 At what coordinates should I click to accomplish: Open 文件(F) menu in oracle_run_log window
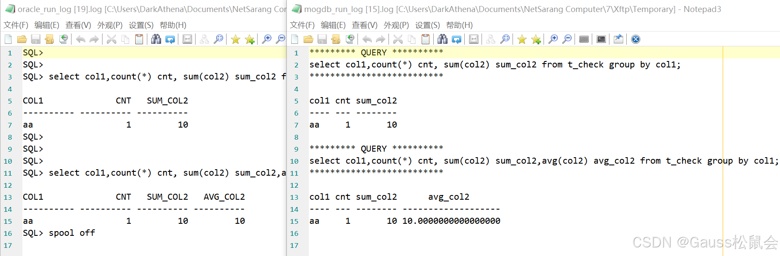pyautogui.click(x=16, y=25)
